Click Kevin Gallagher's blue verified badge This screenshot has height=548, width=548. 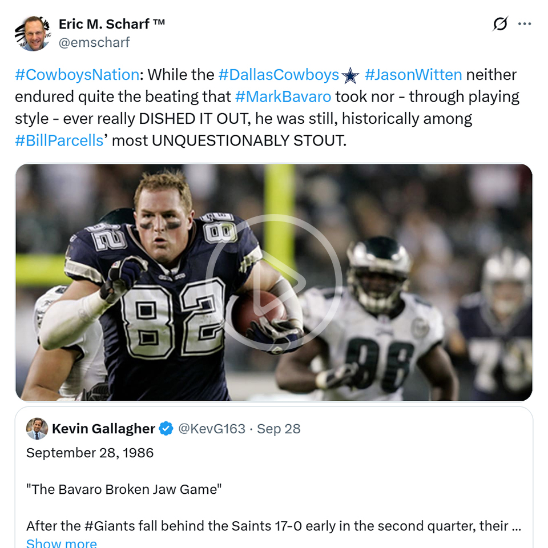tap(166, 429)
